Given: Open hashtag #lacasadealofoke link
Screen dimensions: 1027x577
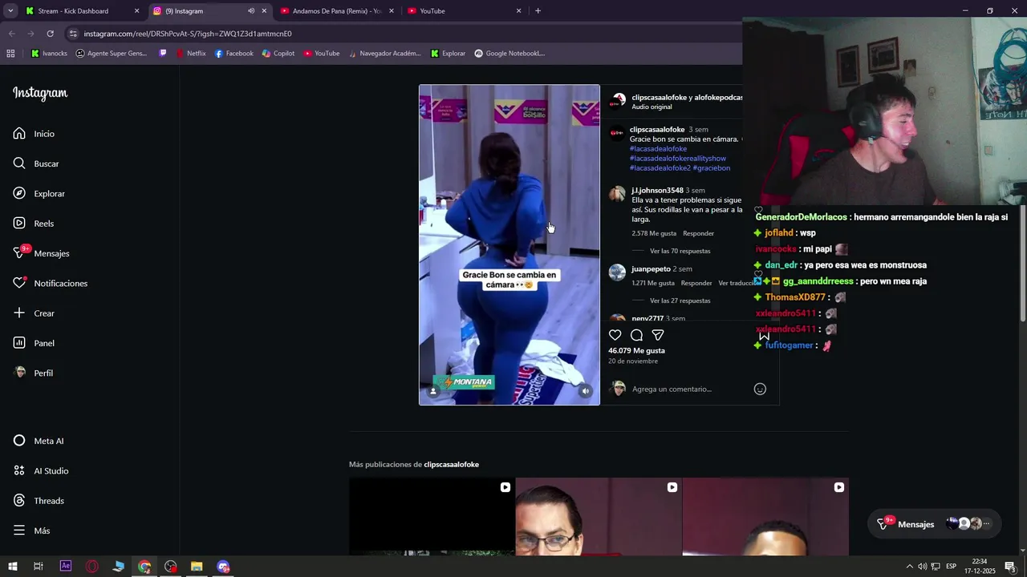Looking at the screenshot, I should (658, 148).
